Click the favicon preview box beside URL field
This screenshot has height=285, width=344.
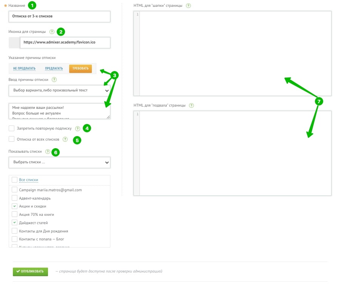point(14,43)
